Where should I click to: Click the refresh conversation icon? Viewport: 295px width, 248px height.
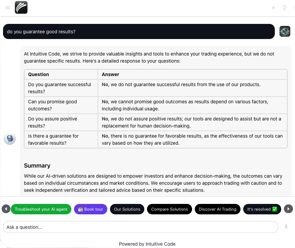coord(285,8)
